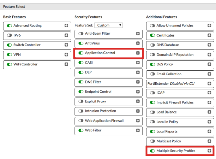Screen dimensions: 216x159
Task: Expand the Web Filter details
Action: 138,130
